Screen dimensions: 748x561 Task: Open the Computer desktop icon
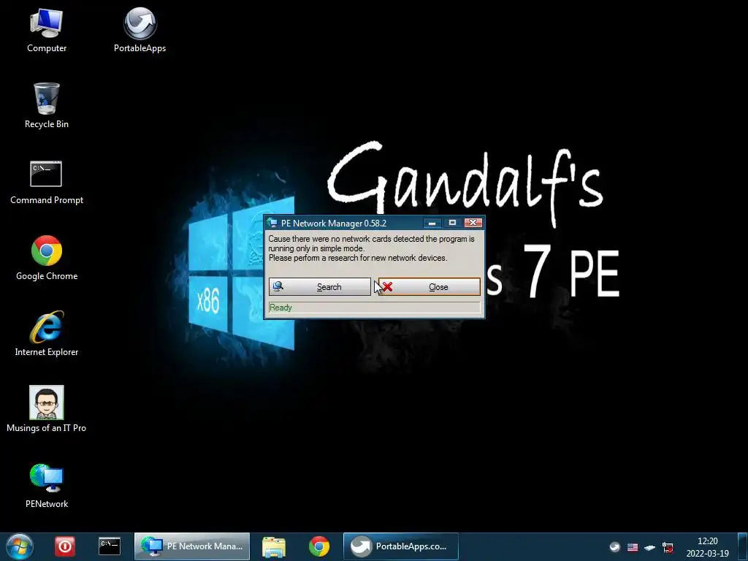tap(46, 30)
